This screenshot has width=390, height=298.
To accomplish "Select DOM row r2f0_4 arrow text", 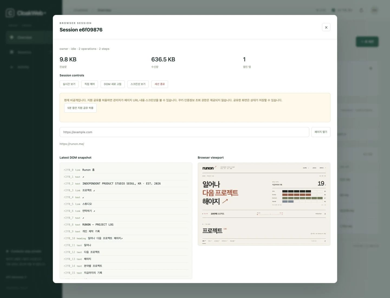I will point(126,197).
